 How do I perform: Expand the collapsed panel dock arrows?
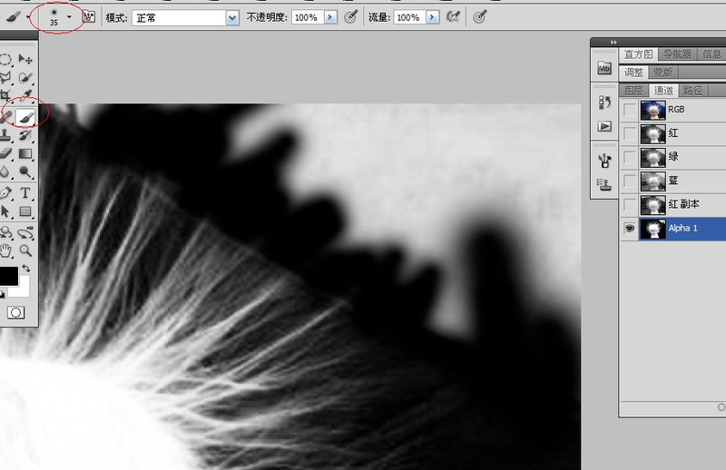coord(613,42)
